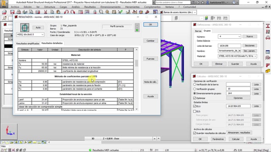Click the Opciones button next to Optimizar

[x=238, y=98]
